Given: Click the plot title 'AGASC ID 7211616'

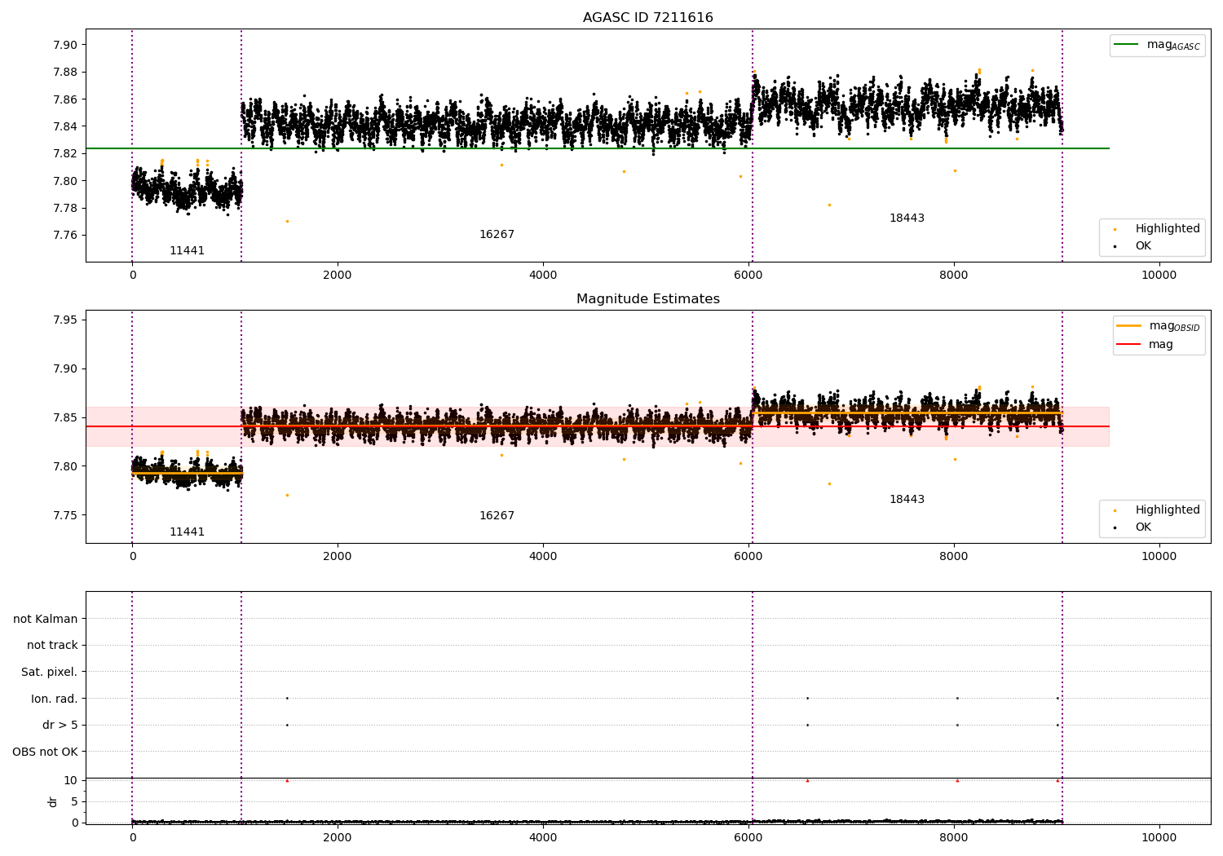Looking at the screenshot, I should [x=647, y=18].
